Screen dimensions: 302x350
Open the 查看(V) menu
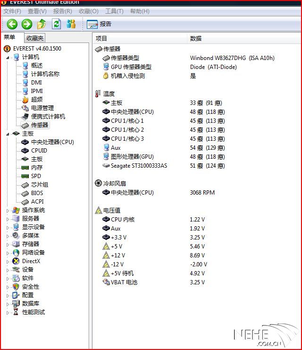point(37,11)
